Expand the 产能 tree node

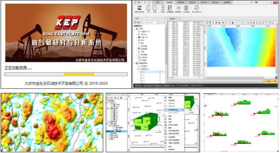(137, 52)
